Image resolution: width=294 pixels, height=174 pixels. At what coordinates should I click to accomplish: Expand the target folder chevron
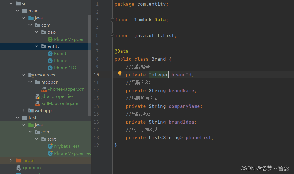[11, 161]
